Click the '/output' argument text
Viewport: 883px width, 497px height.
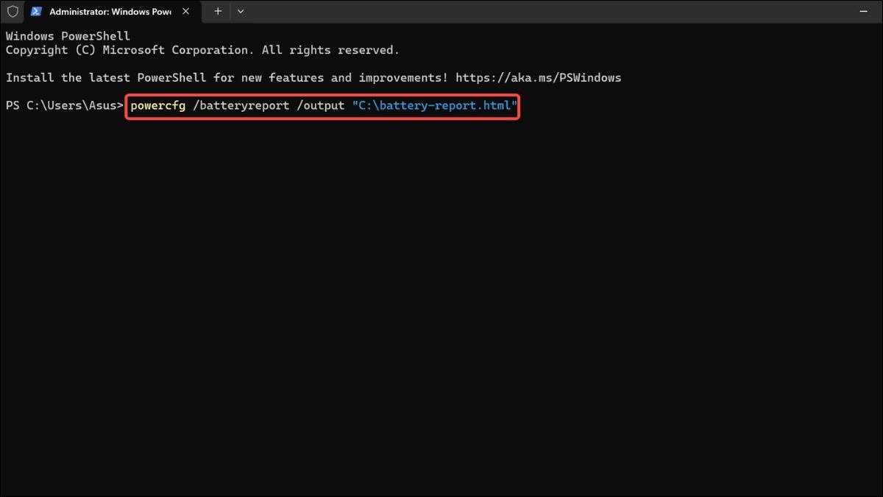coord(321,105)
